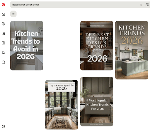The image size is (150, 130).
Task: Open 'Top 12 Kitchen Trends for 2026' pin
Action: (x=62, y=105)
